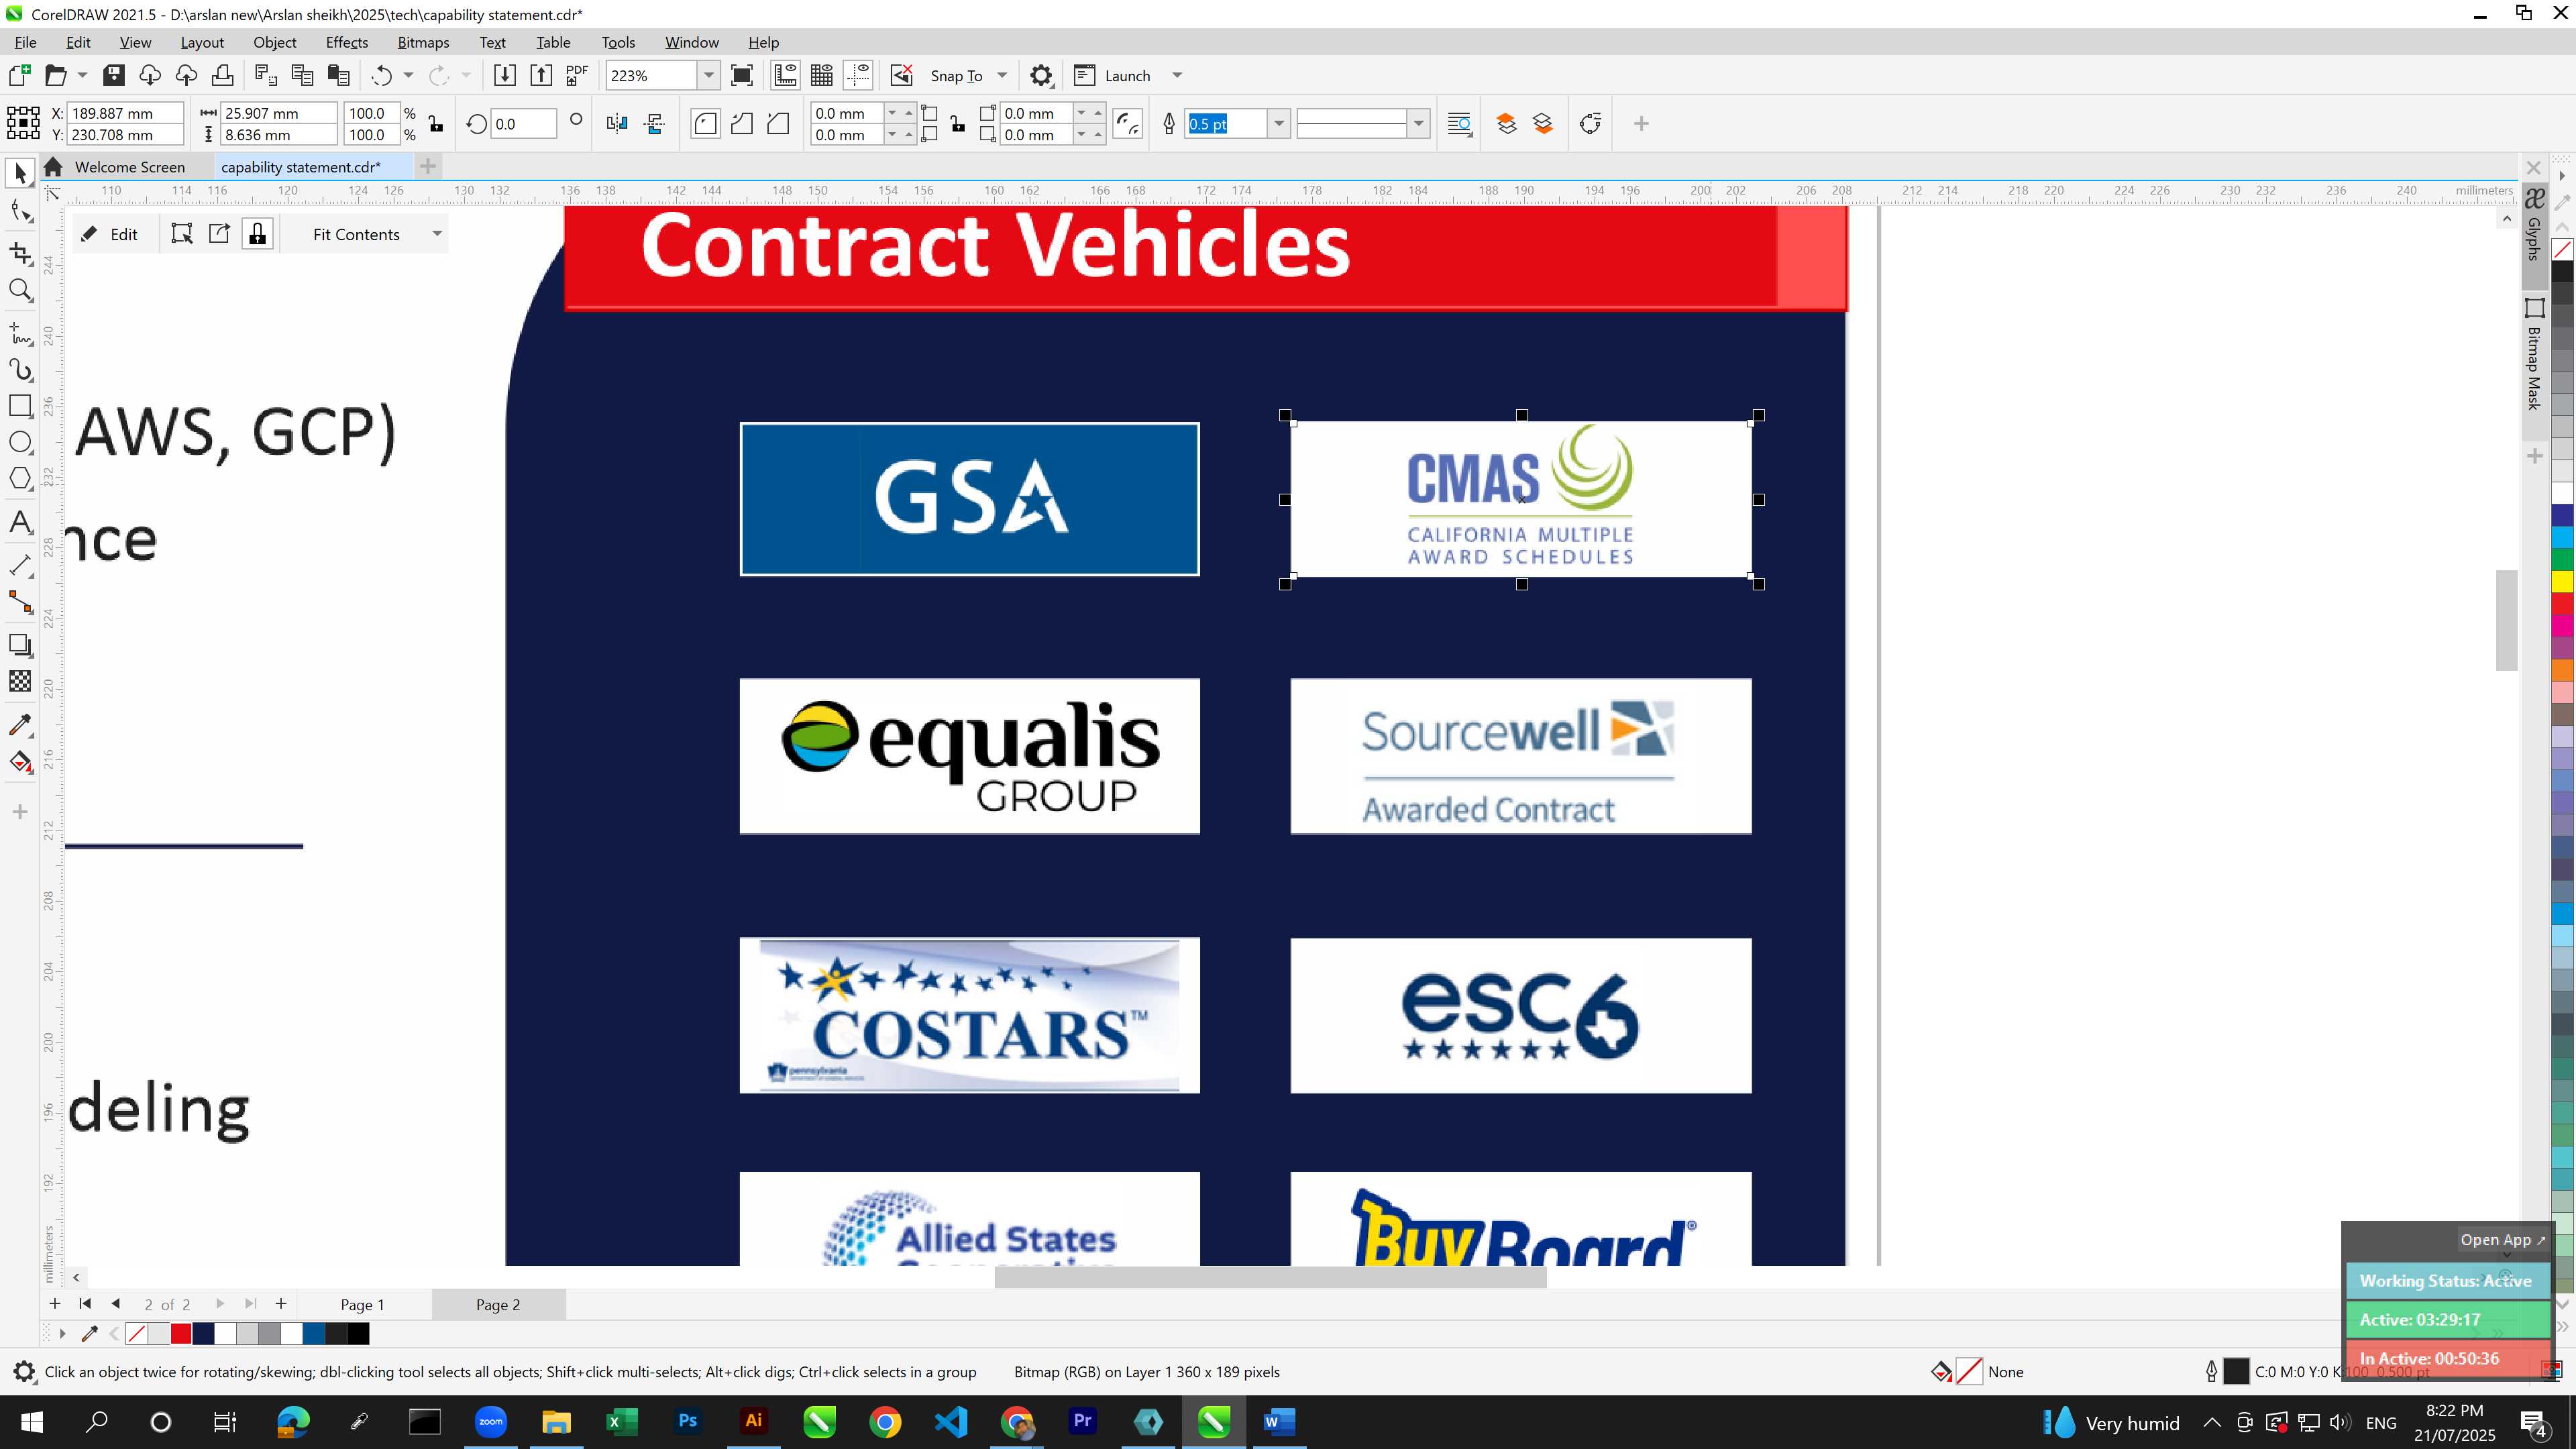Expand the Snap To dropdown
This screenshot has height=1449, width=2576.
tap(1002, 76)
